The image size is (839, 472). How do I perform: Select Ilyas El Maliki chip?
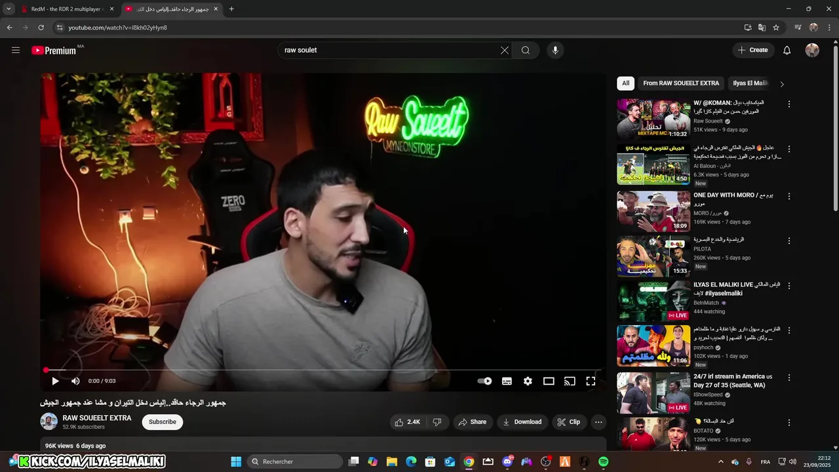[751, 83]
